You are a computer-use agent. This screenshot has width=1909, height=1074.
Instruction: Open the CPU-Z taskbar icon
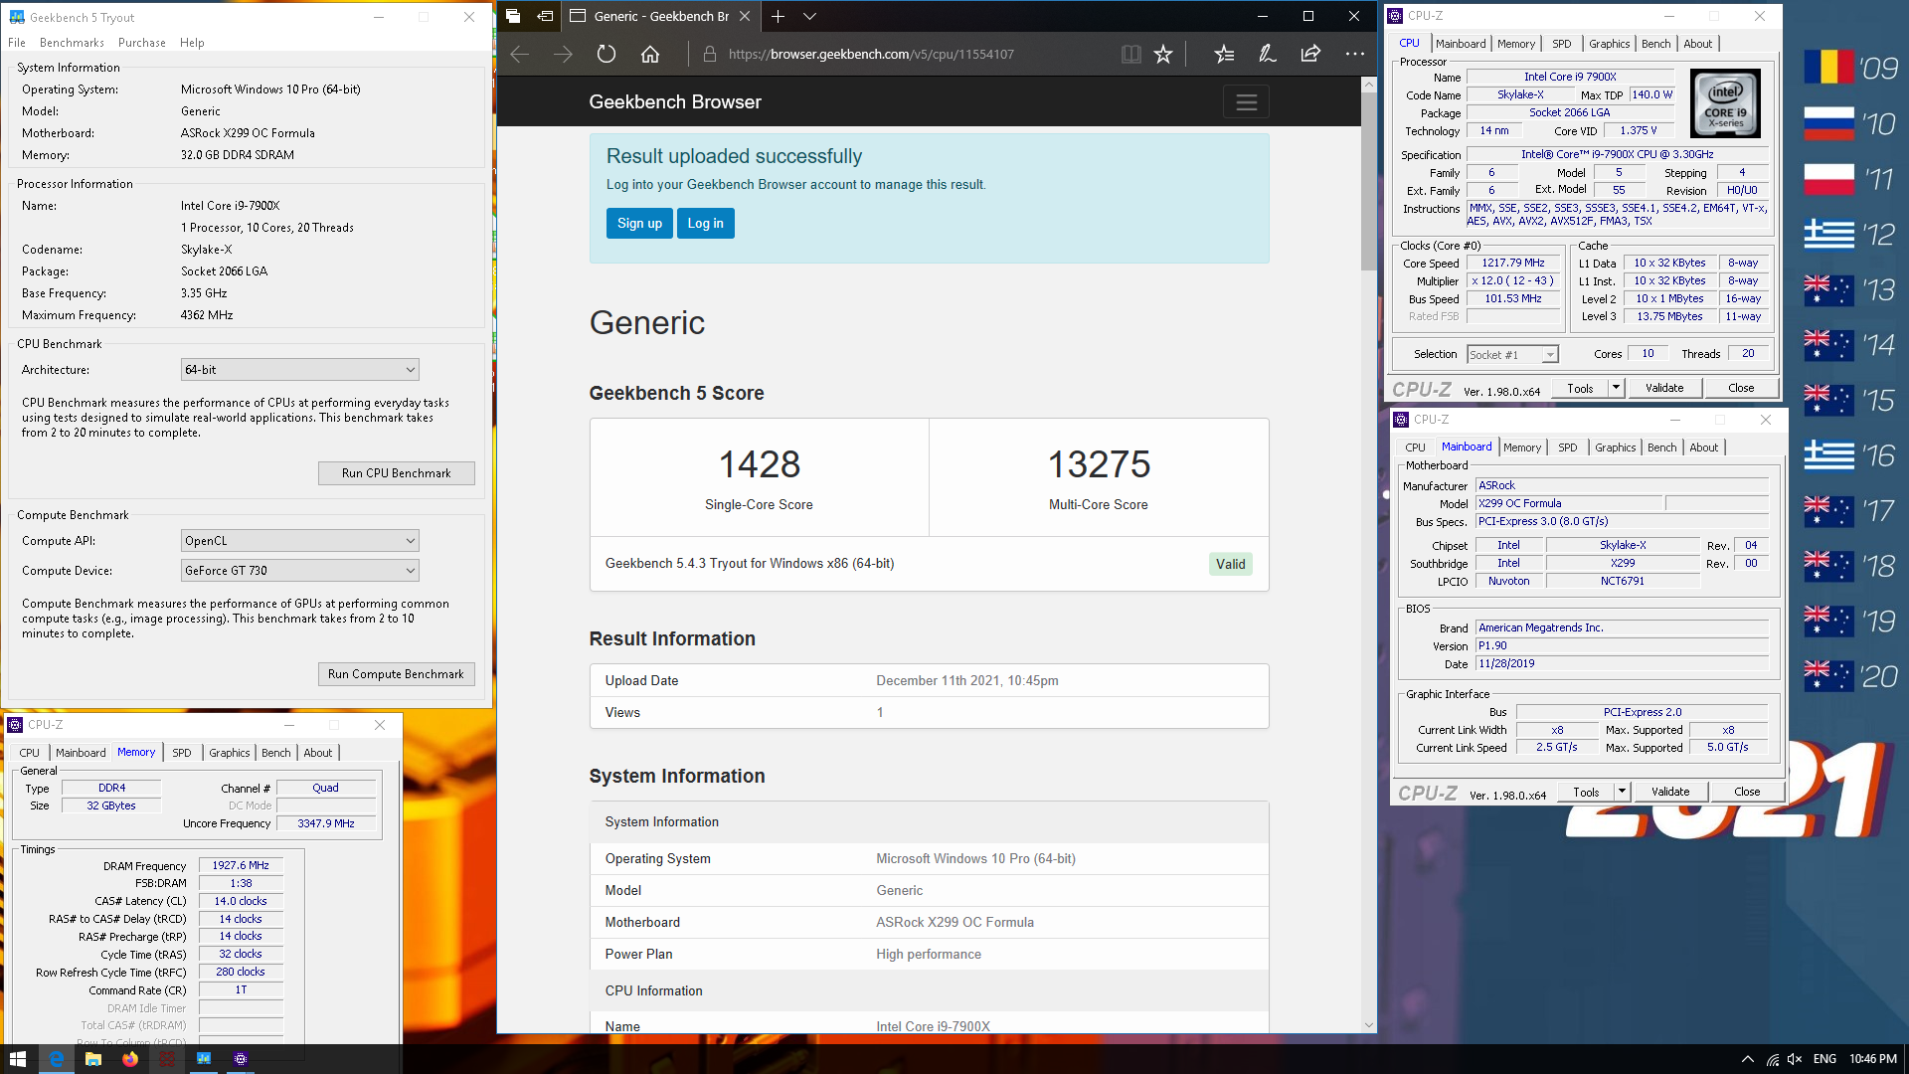pos(241,1059)
